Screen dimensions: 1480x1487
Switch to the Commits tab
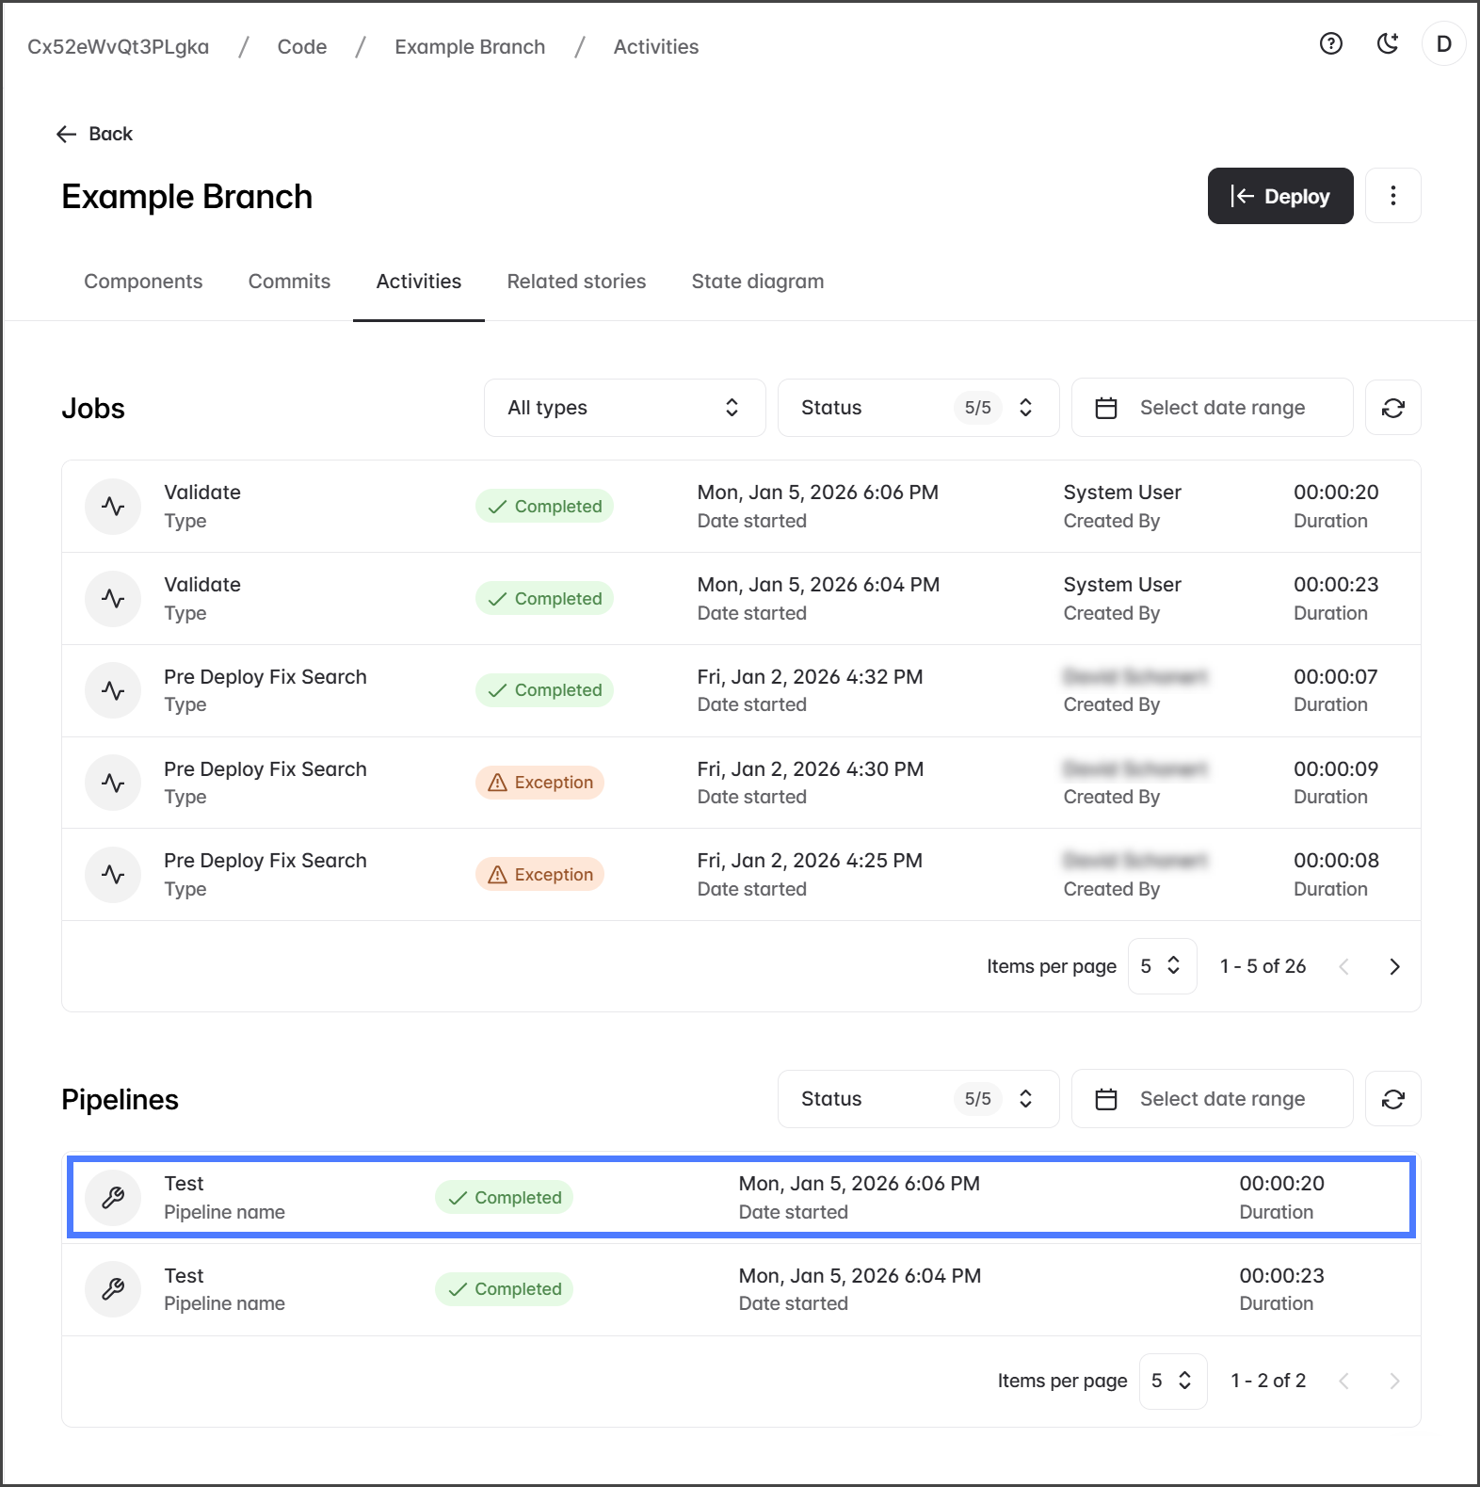[x=289, y=282]
